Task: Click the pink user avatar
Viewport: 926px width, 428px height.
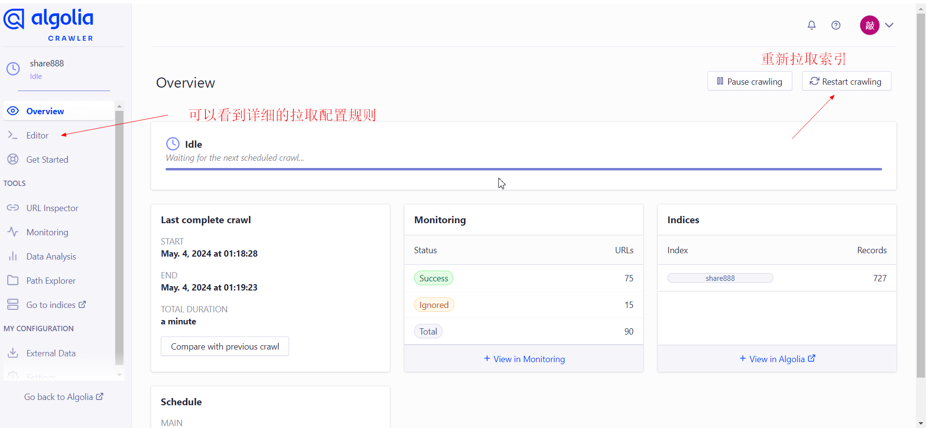Action: 870,25
